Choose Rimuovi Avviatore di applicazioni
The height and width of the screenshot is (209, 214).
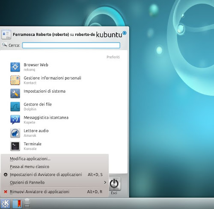55,192
